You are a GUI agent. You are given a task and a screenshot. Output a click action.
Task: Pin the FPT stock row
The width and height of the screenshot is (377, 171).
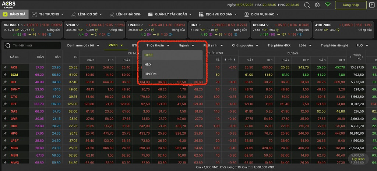[5, 104]
